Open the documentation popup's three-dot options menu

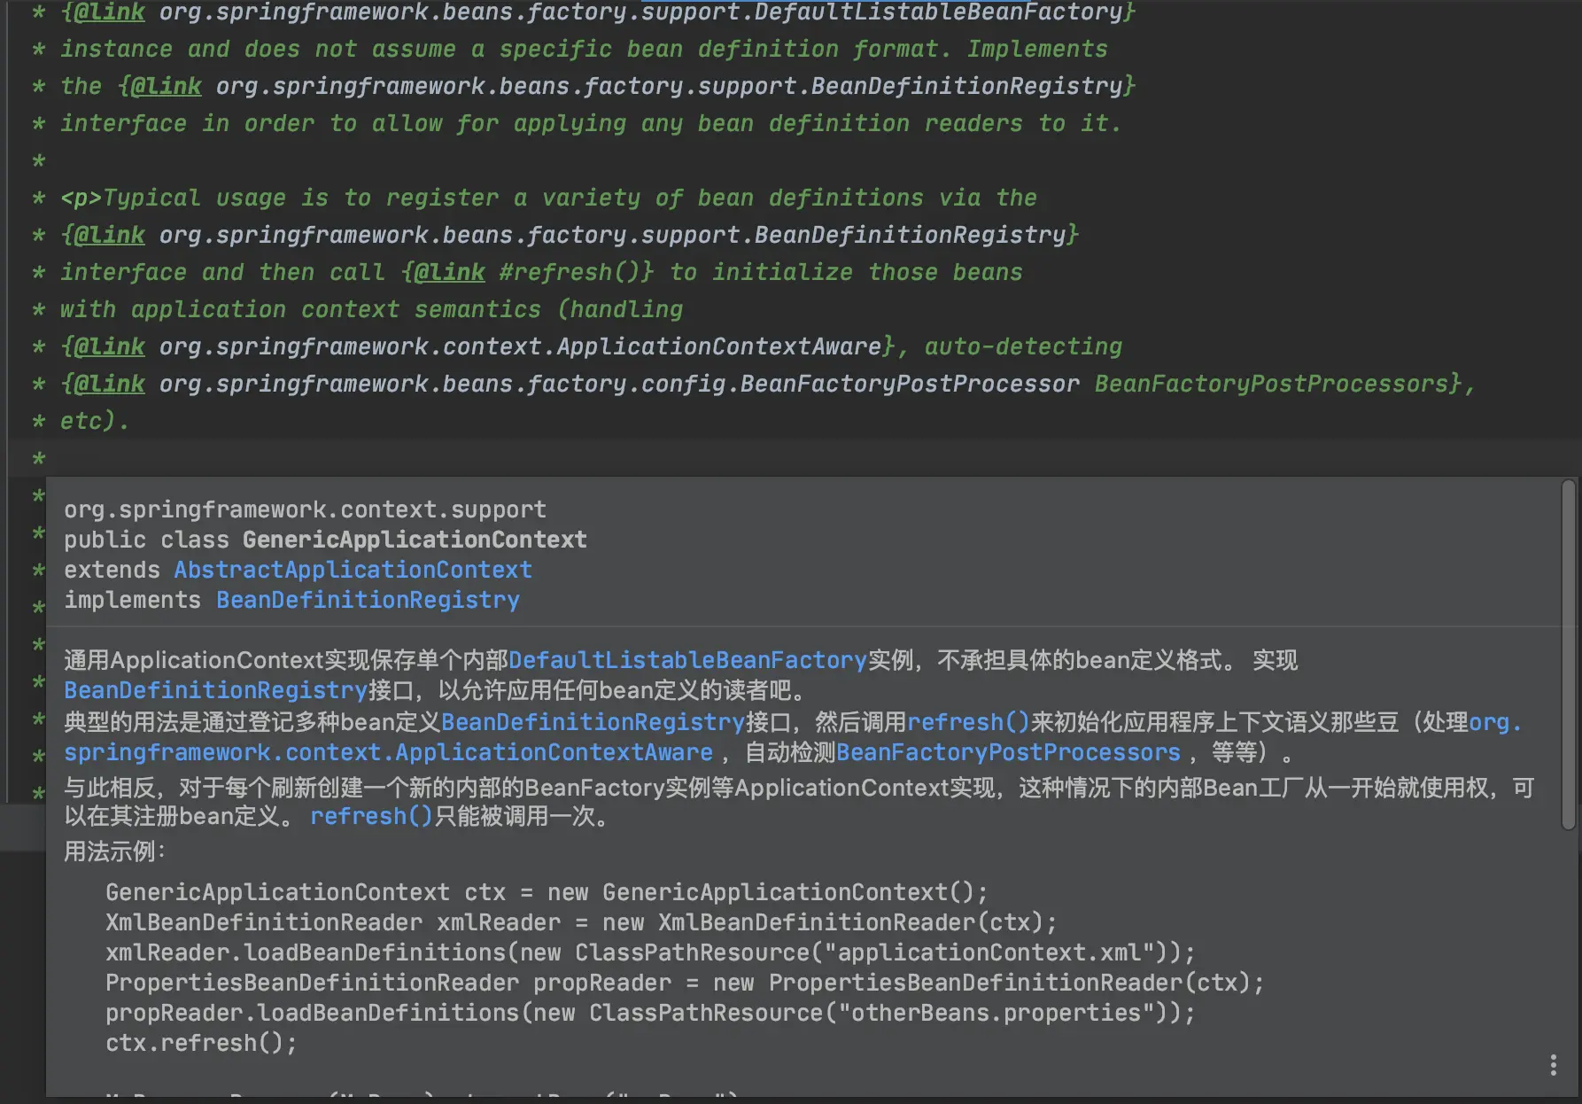tap(1553, 1065)
